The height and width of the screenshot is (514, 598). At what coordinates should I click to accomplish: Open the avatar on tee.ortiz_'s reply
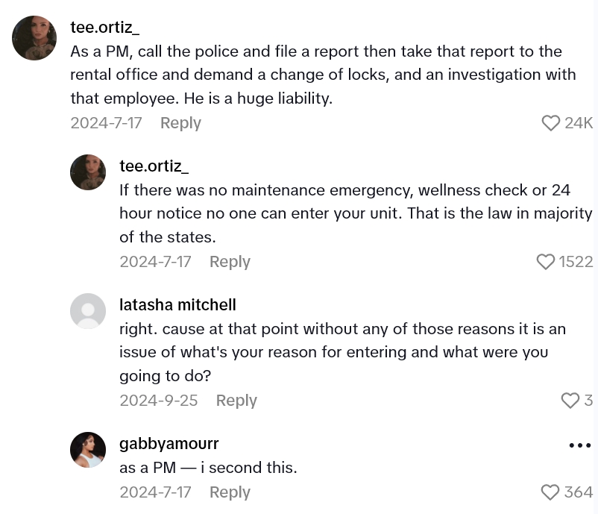click(88, 172)
